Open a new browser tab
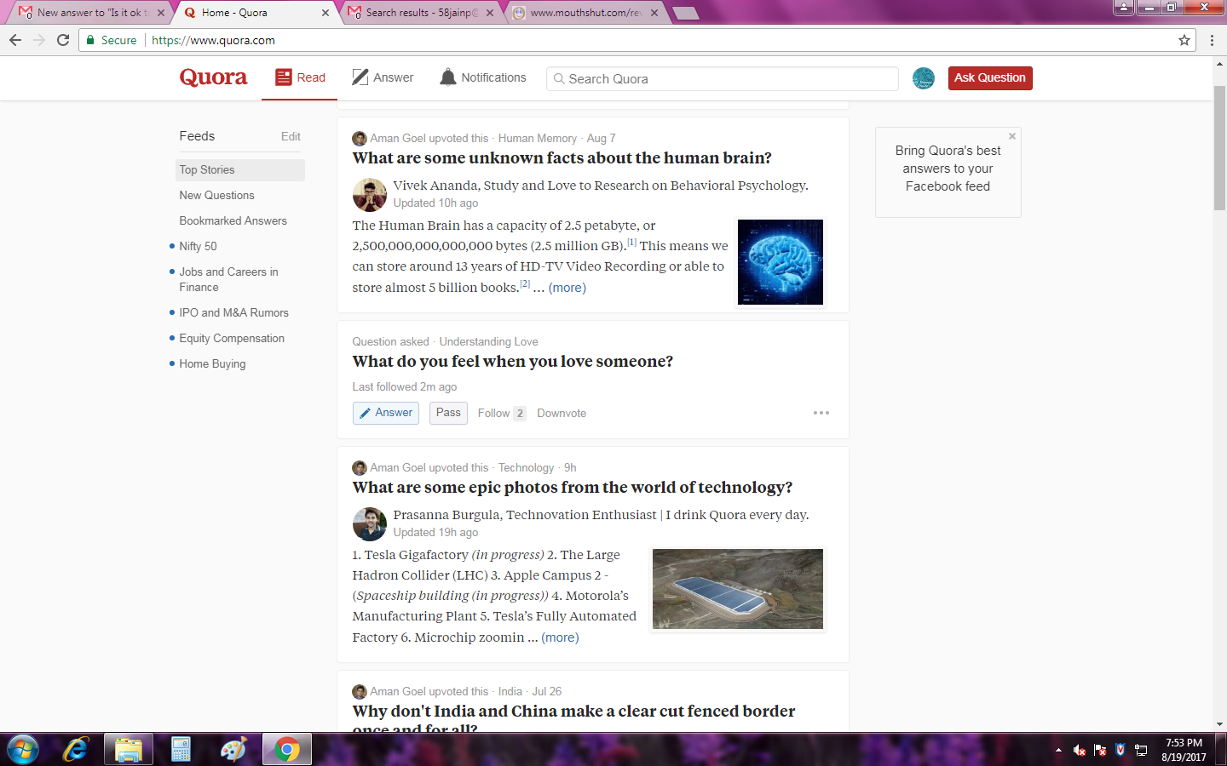The width and height of the screenshot is (1227, 766). [685, 13]
